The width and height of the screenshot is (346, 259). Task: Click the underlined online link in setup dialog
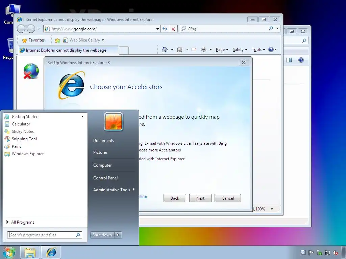click(143, 196)
